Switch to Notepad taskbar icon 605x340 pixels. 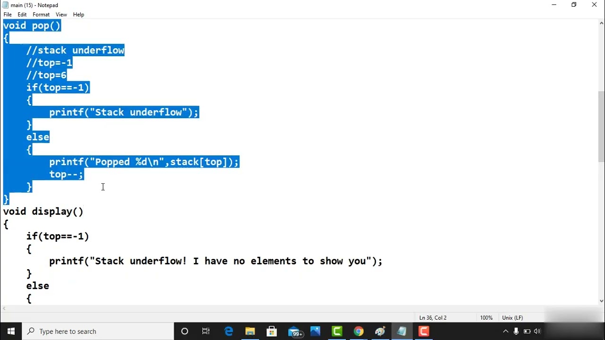(402, 331)
